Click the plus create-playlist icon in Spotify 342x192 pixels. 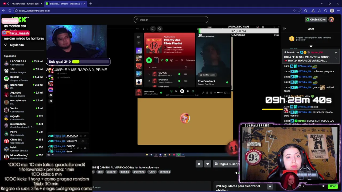coord(139,43)
